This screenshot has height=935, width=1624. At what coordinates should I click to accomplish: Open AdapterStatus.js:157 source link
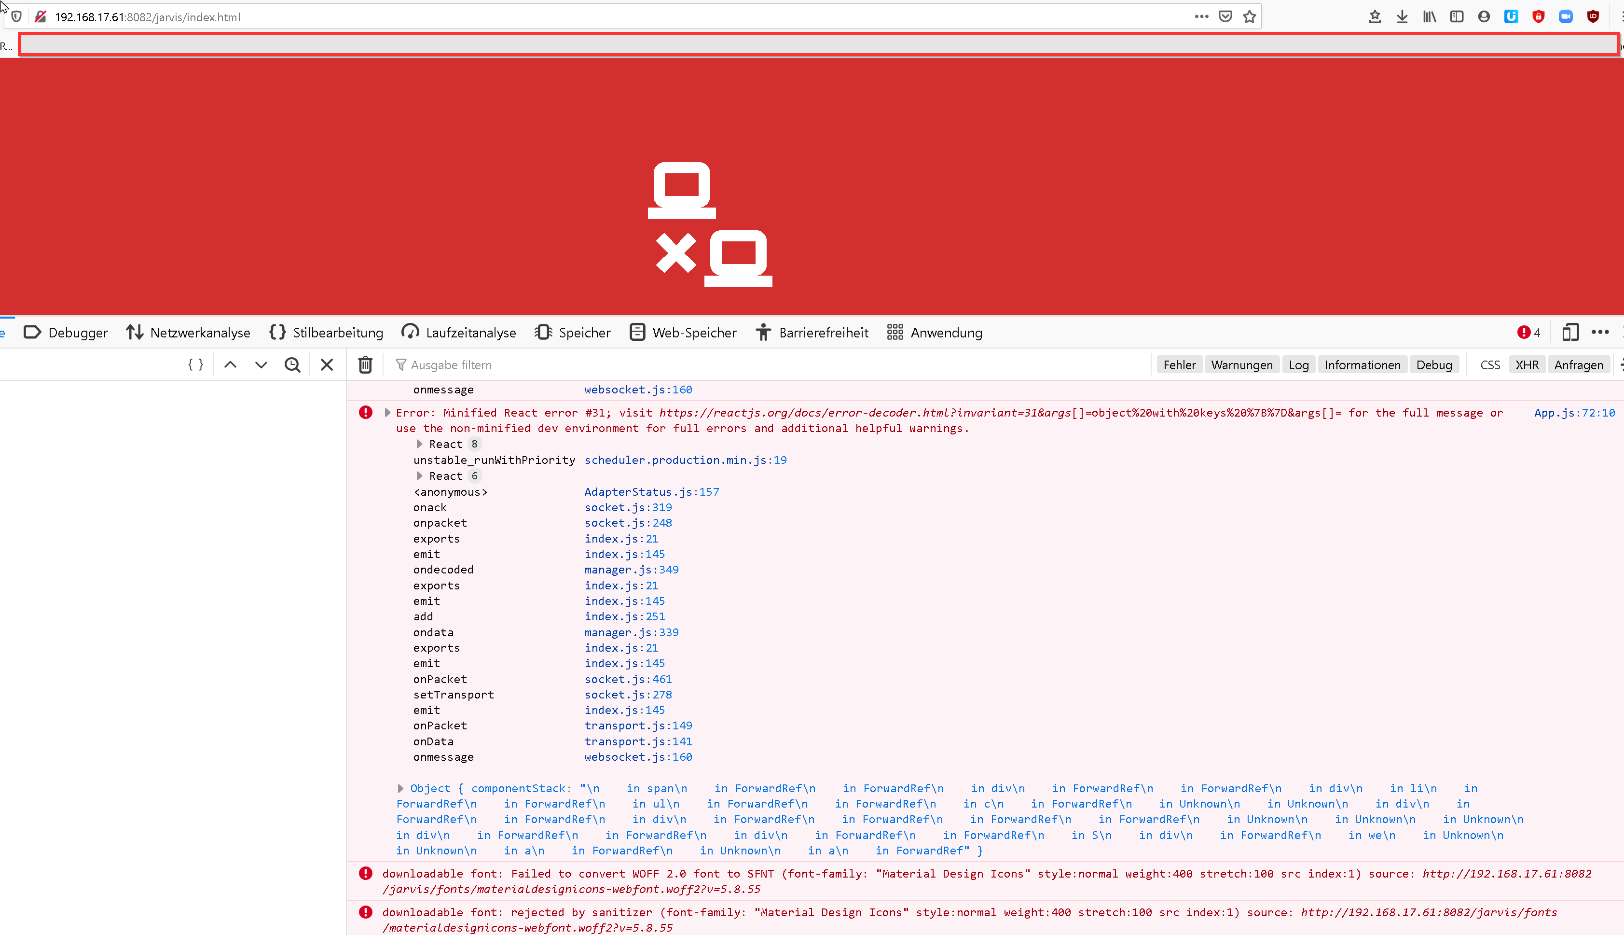tap(651, 491)
